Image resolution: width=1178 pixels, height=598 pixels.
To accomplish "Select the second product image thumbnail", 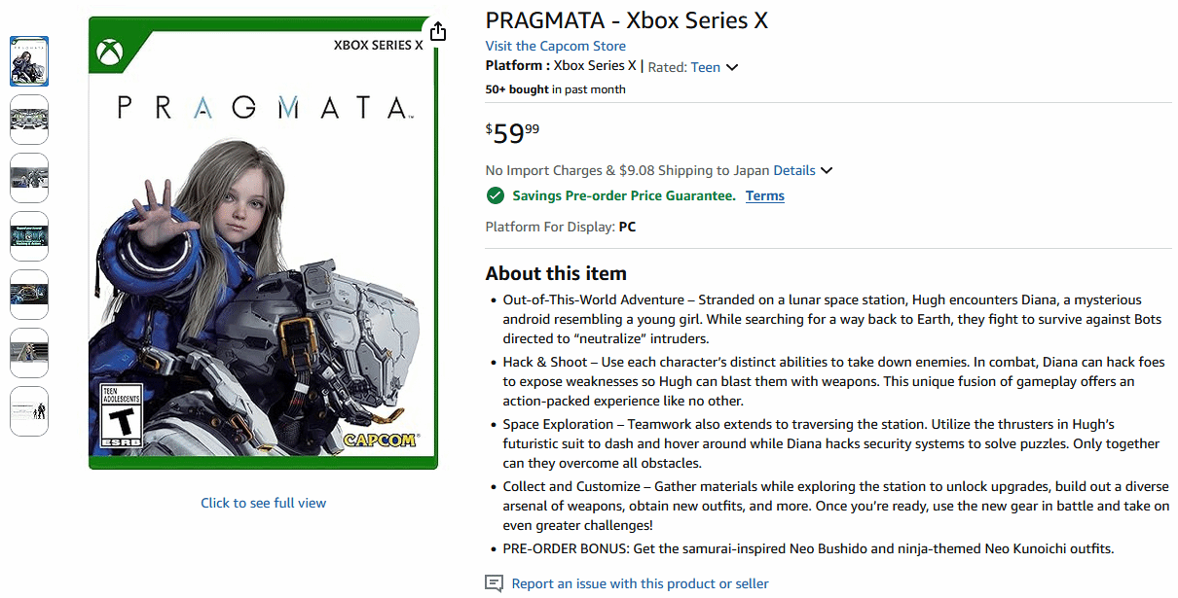I will click(29, 120).
